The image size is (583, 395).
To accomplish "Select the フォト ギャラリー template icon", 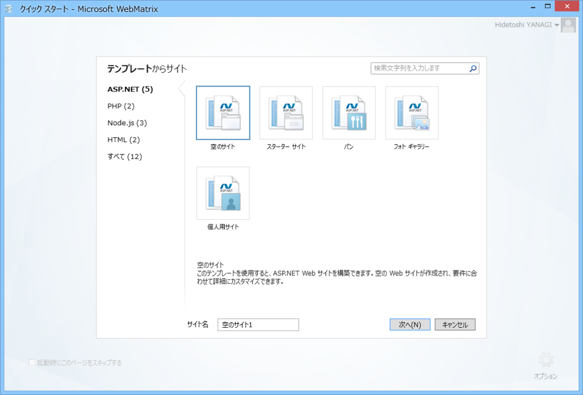I will tap(412, 113).
